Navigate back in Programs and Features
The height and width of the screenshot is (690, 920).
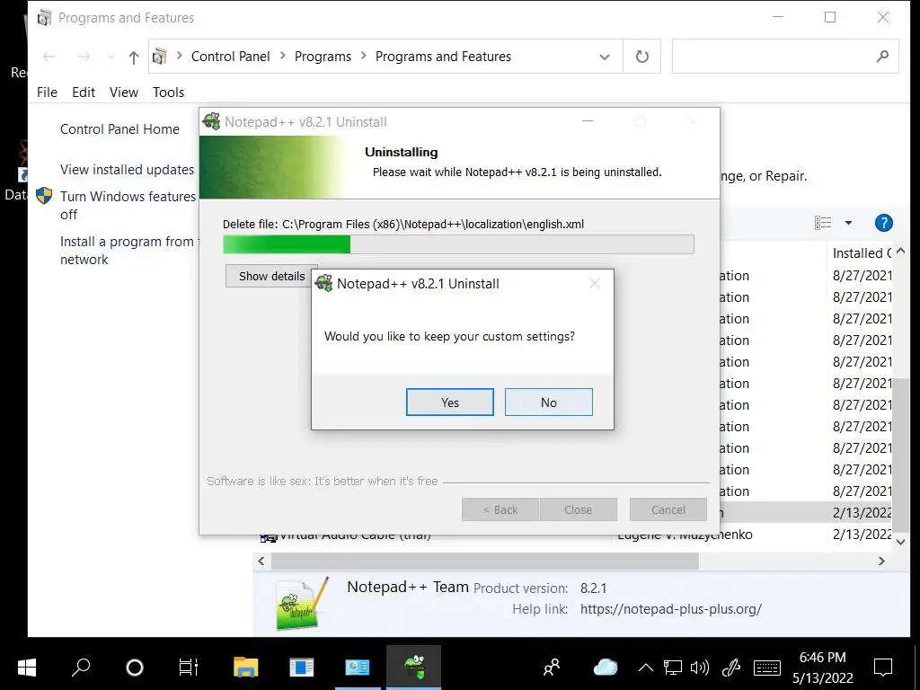pyautogui.click(x=49, y=57)
